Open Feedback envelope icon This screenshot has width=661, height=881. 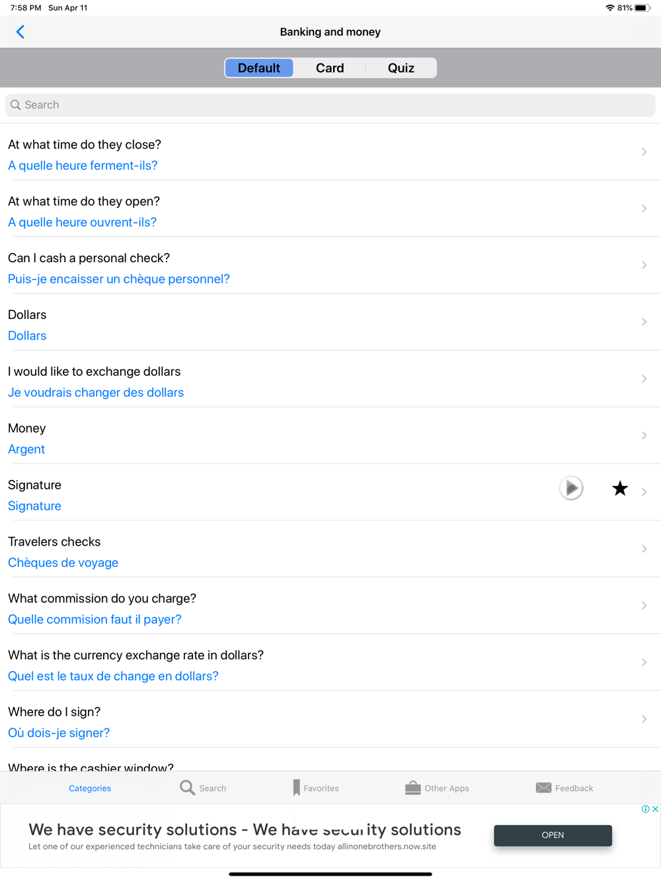[543, 787]
